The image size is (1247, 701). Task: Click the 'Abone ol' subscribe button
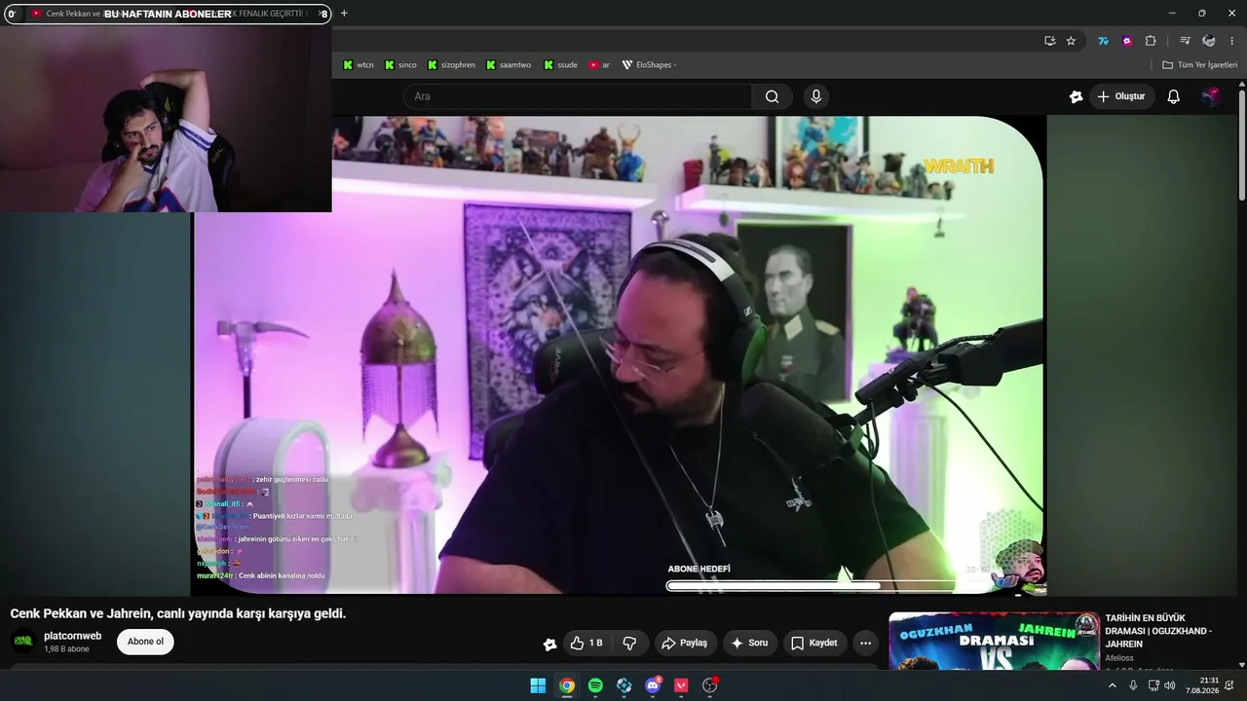pyautogui.click(x=145, y=642)
